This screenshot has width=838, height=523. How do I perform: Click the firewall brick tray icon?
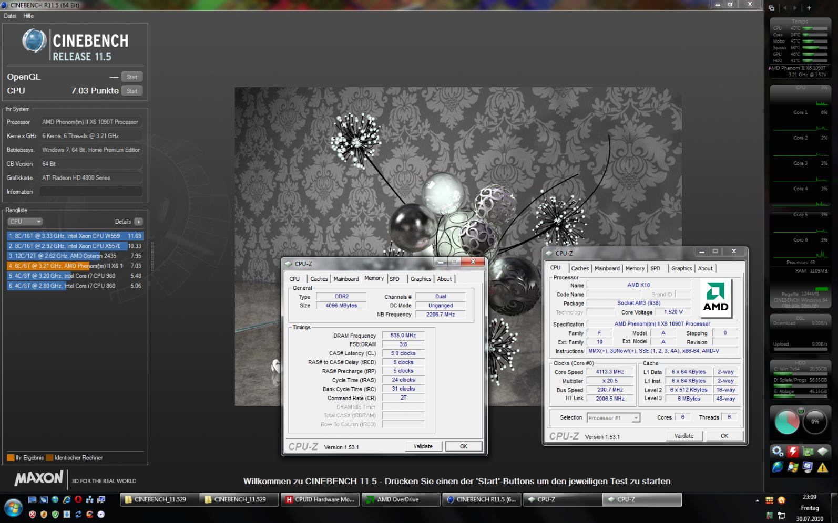(770, 500)
